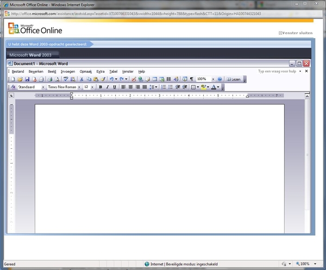Screen dimensions: 326x270
Task: Apply the font color A button
Action: coord(214,87)
